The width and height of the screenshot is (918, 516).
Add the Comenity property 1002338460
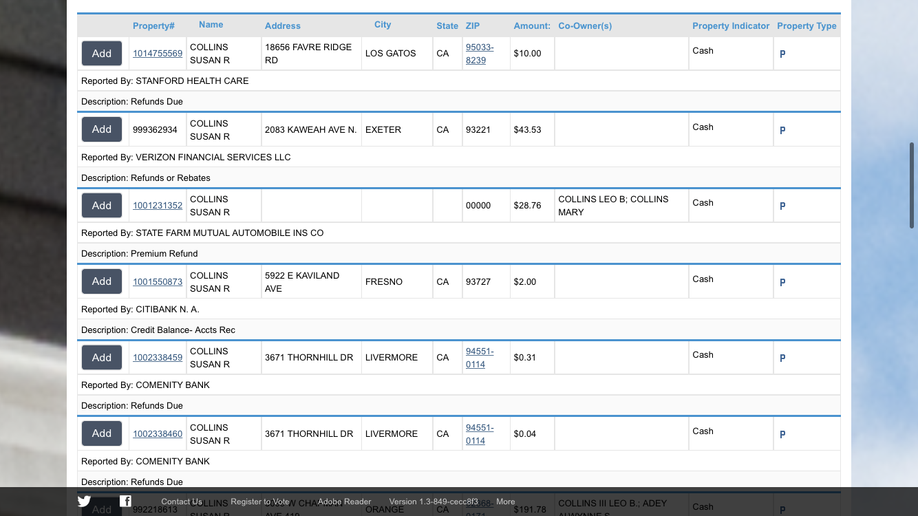pos(102,433)
